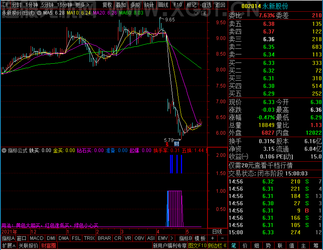Open the 多股 multi-stock view
This screenshot has width=323, height=250.
tap(135, 5)
